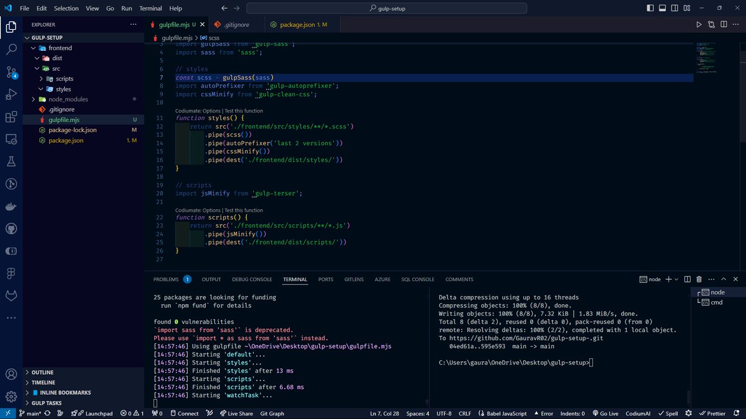
Task: Open the Explorer view in activity bar
Action: (11, 27)
